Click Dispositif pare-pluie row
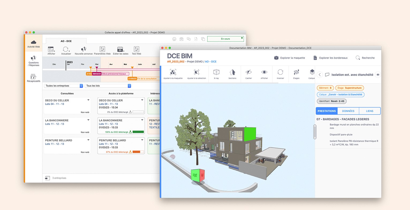The height and width of the screenshot is (210, 410). [x=341, y=135]
